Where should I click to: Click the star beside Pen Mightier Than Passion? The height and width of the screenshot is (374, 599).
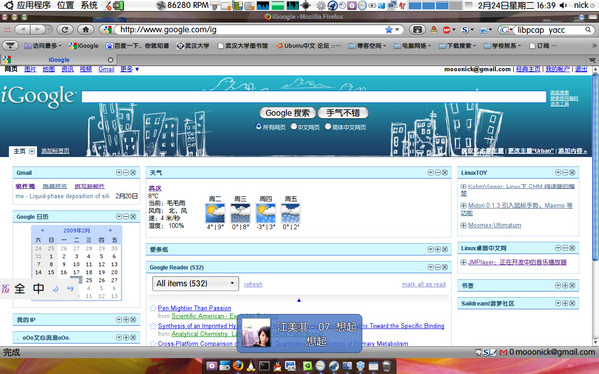click(153, 308)
